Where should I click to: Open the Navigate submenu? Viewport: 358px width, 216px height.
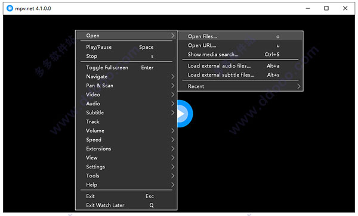point(126,77)
